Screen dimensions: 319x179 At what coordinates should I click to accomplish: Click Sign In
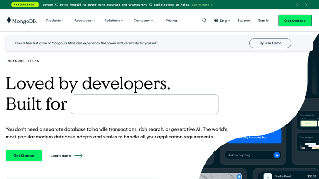click(x=263, y=21)
